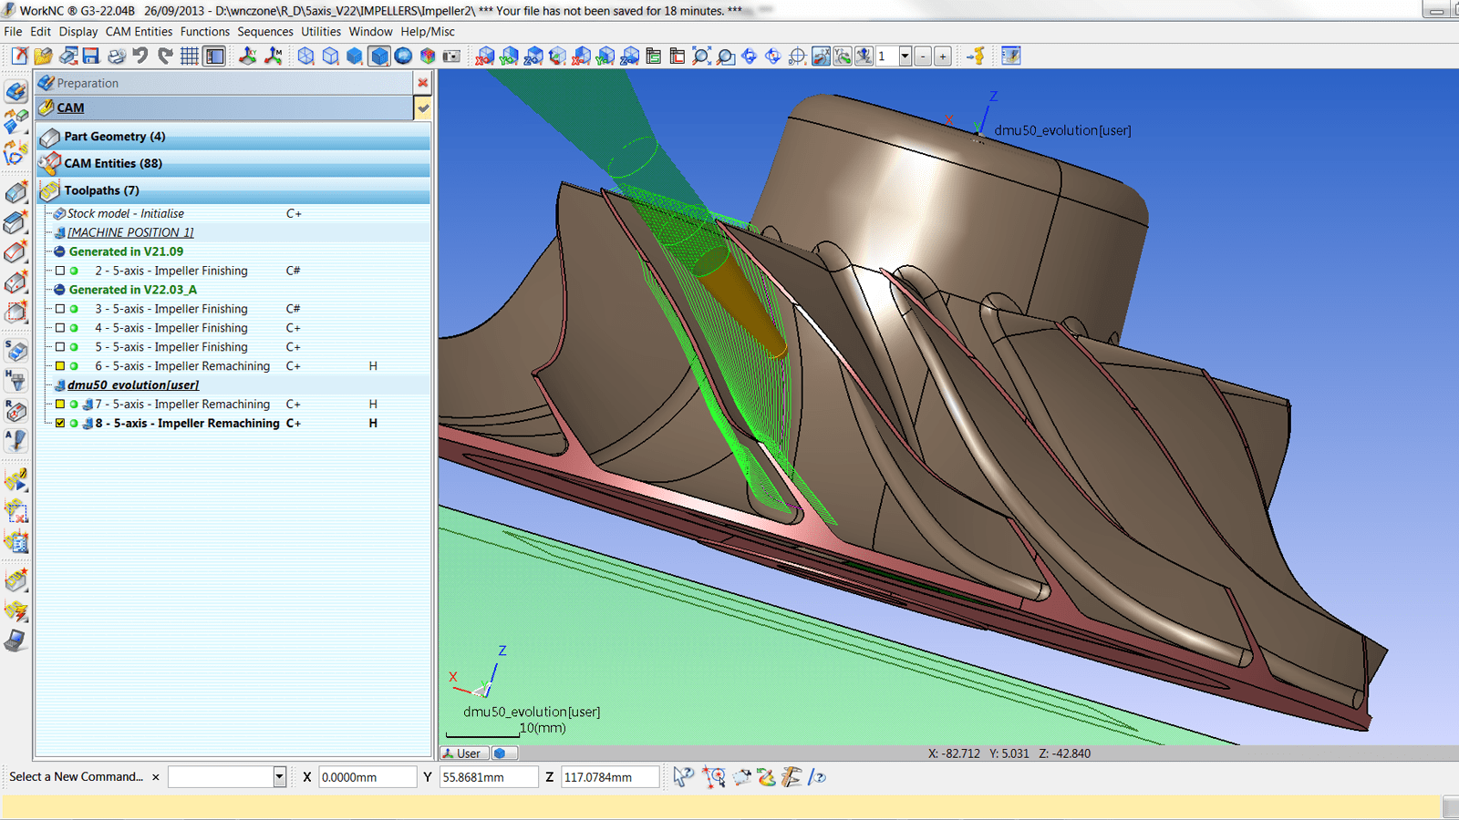The image size is (1459, 820).
Task: Click the Y coordinate input field
Action: point(488,777)
